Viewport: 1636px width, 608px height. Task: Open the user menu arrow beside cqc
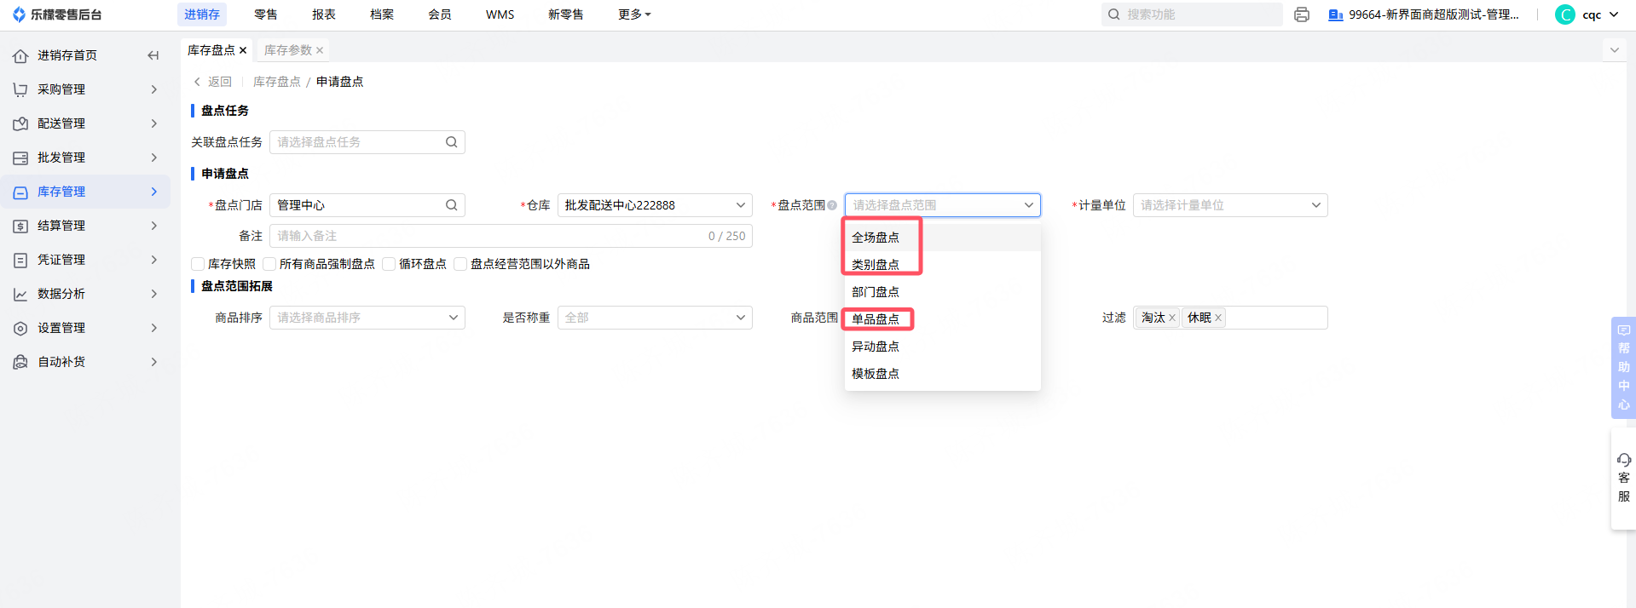[x=1614, y=14]
